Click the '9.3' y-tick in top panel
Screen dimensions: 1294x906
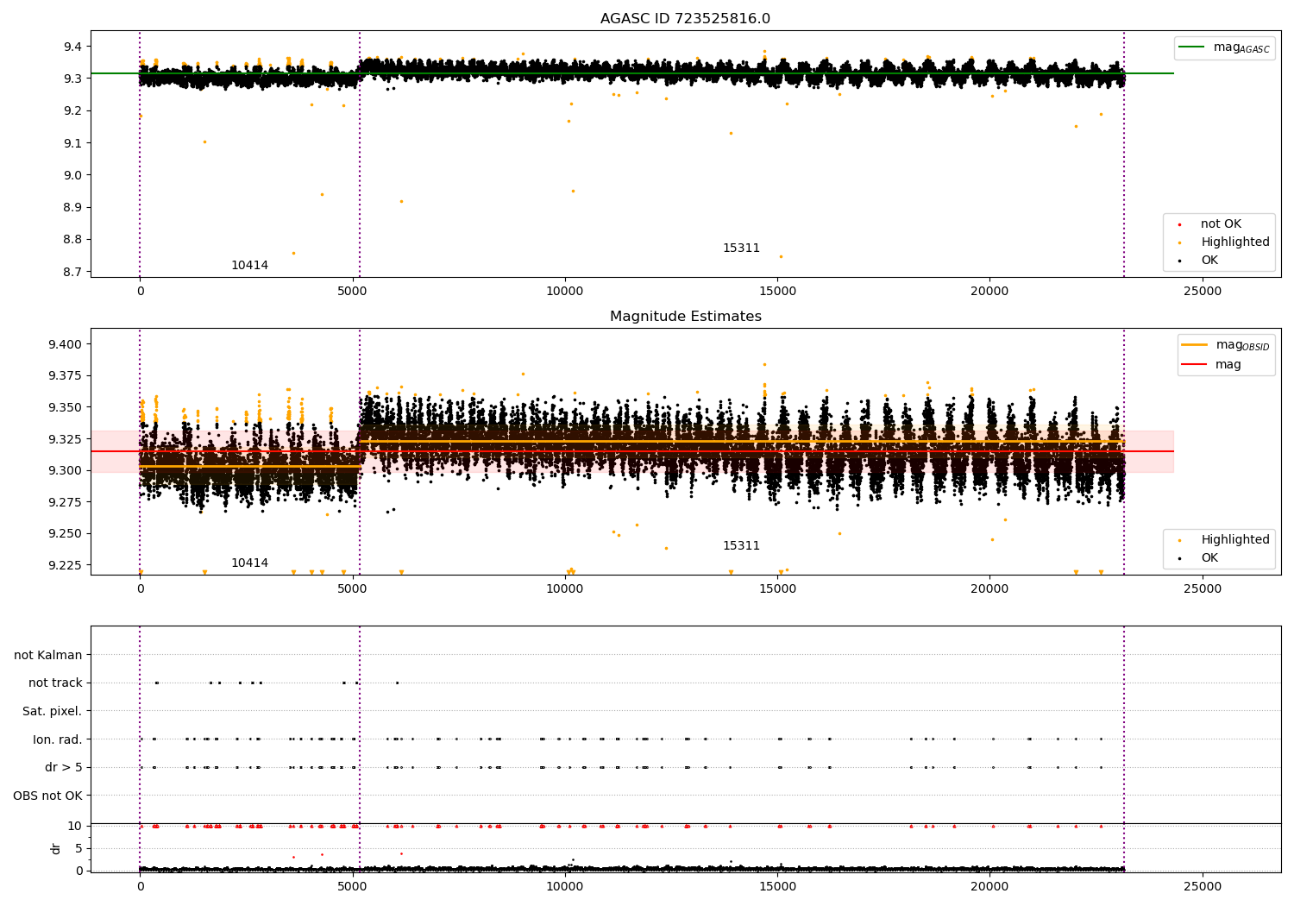pyautogui.click(x=72, y=79)
